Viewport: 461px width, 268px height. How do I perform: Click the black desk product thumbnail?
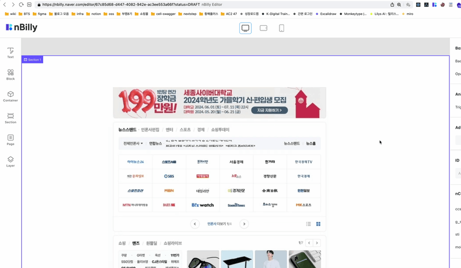point(237,259)
